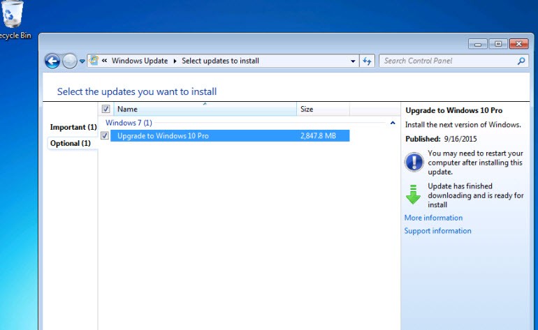Click the blue restart notice icon
The image size is (538, 330).
point(414,162)
